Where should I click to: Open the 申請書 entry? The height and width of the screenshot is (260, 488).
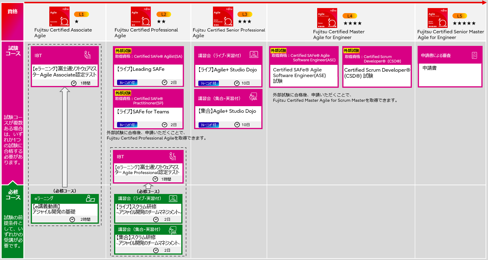(430, 68)
